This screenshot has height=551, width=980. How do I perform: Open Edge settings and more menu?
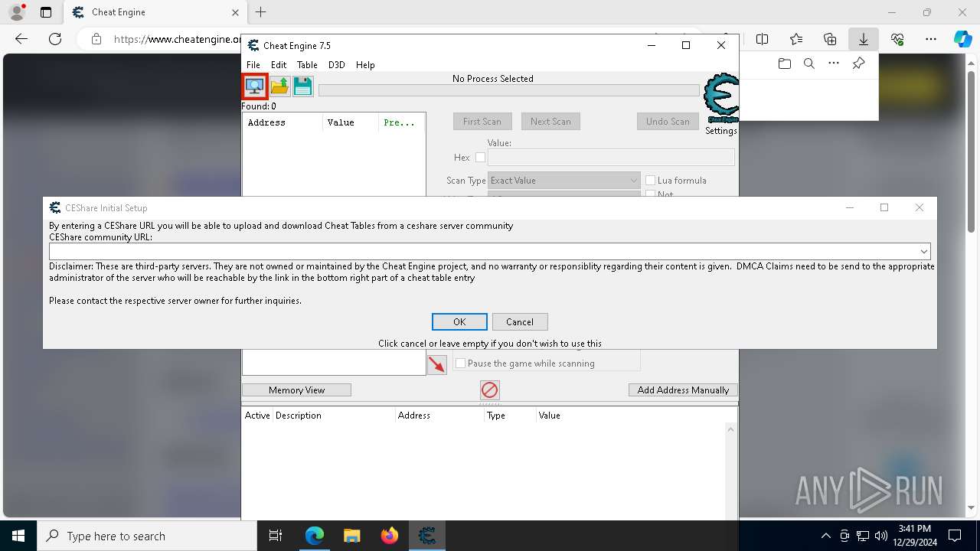click(931, 39)
